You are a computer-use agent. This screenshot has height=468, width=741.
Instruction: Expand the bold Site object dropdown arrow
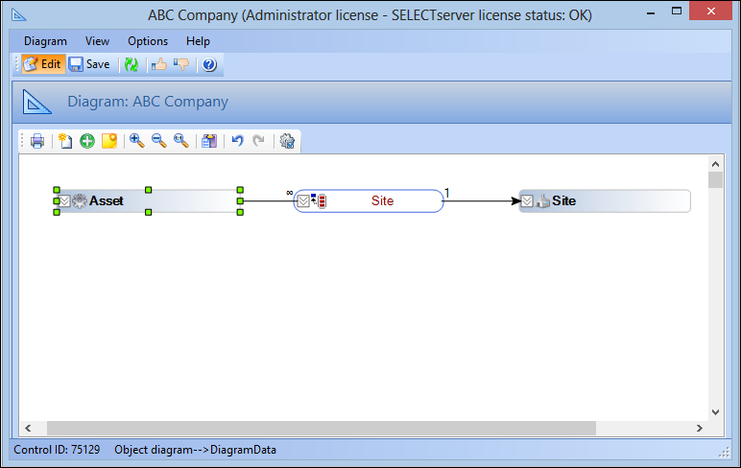(x=527, y=201)
